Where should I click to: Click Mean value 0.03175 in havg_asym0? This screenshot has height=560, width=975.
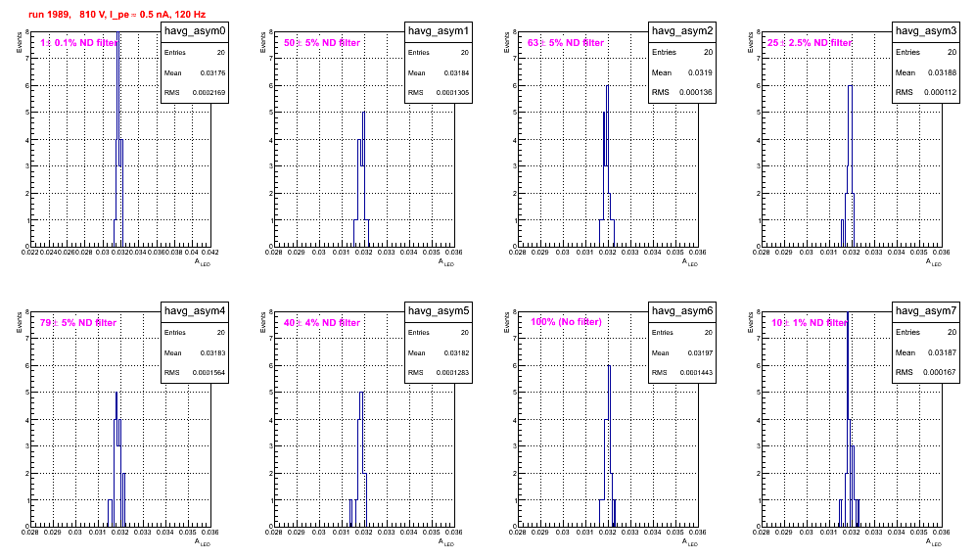tap(212, 72)
